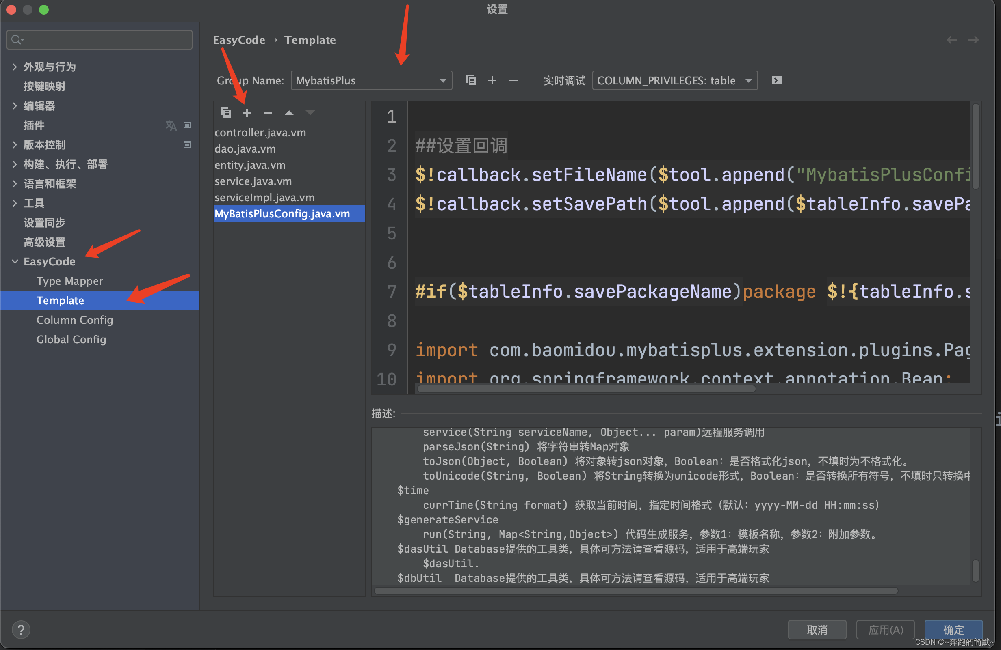Image resolution: width=1001 pixels, height=650 pixels.
Task: Click the project-level icon beside 版本控制
Action: (x=187, y=144)
